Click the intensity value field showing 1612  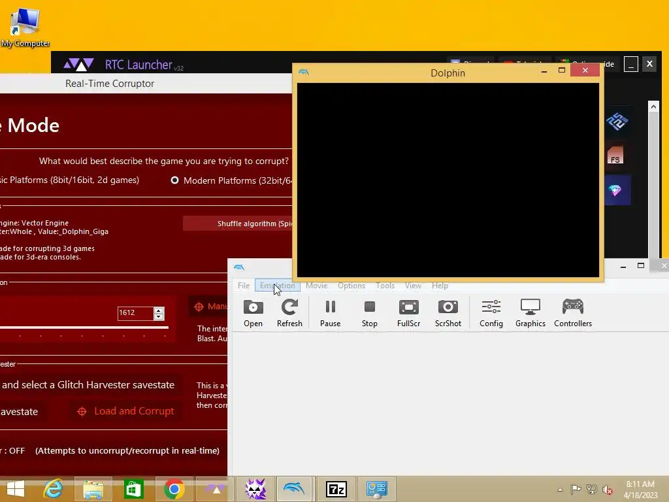pos(135,313)
